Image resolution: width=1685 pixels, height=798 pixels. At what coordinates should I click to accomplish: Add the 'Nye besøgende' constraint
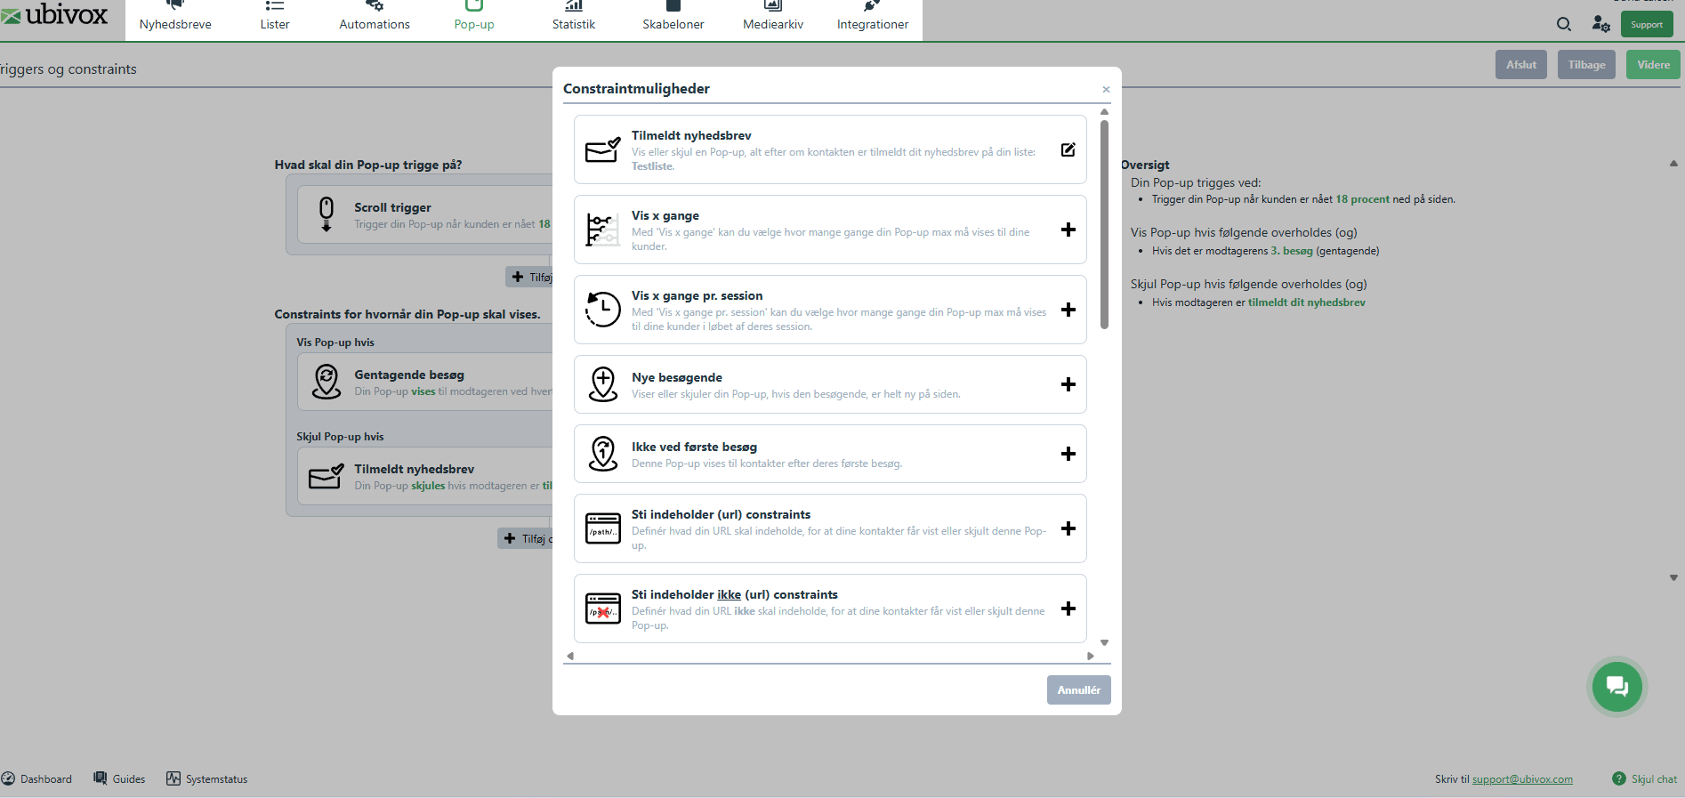(x=1068, y=384)
